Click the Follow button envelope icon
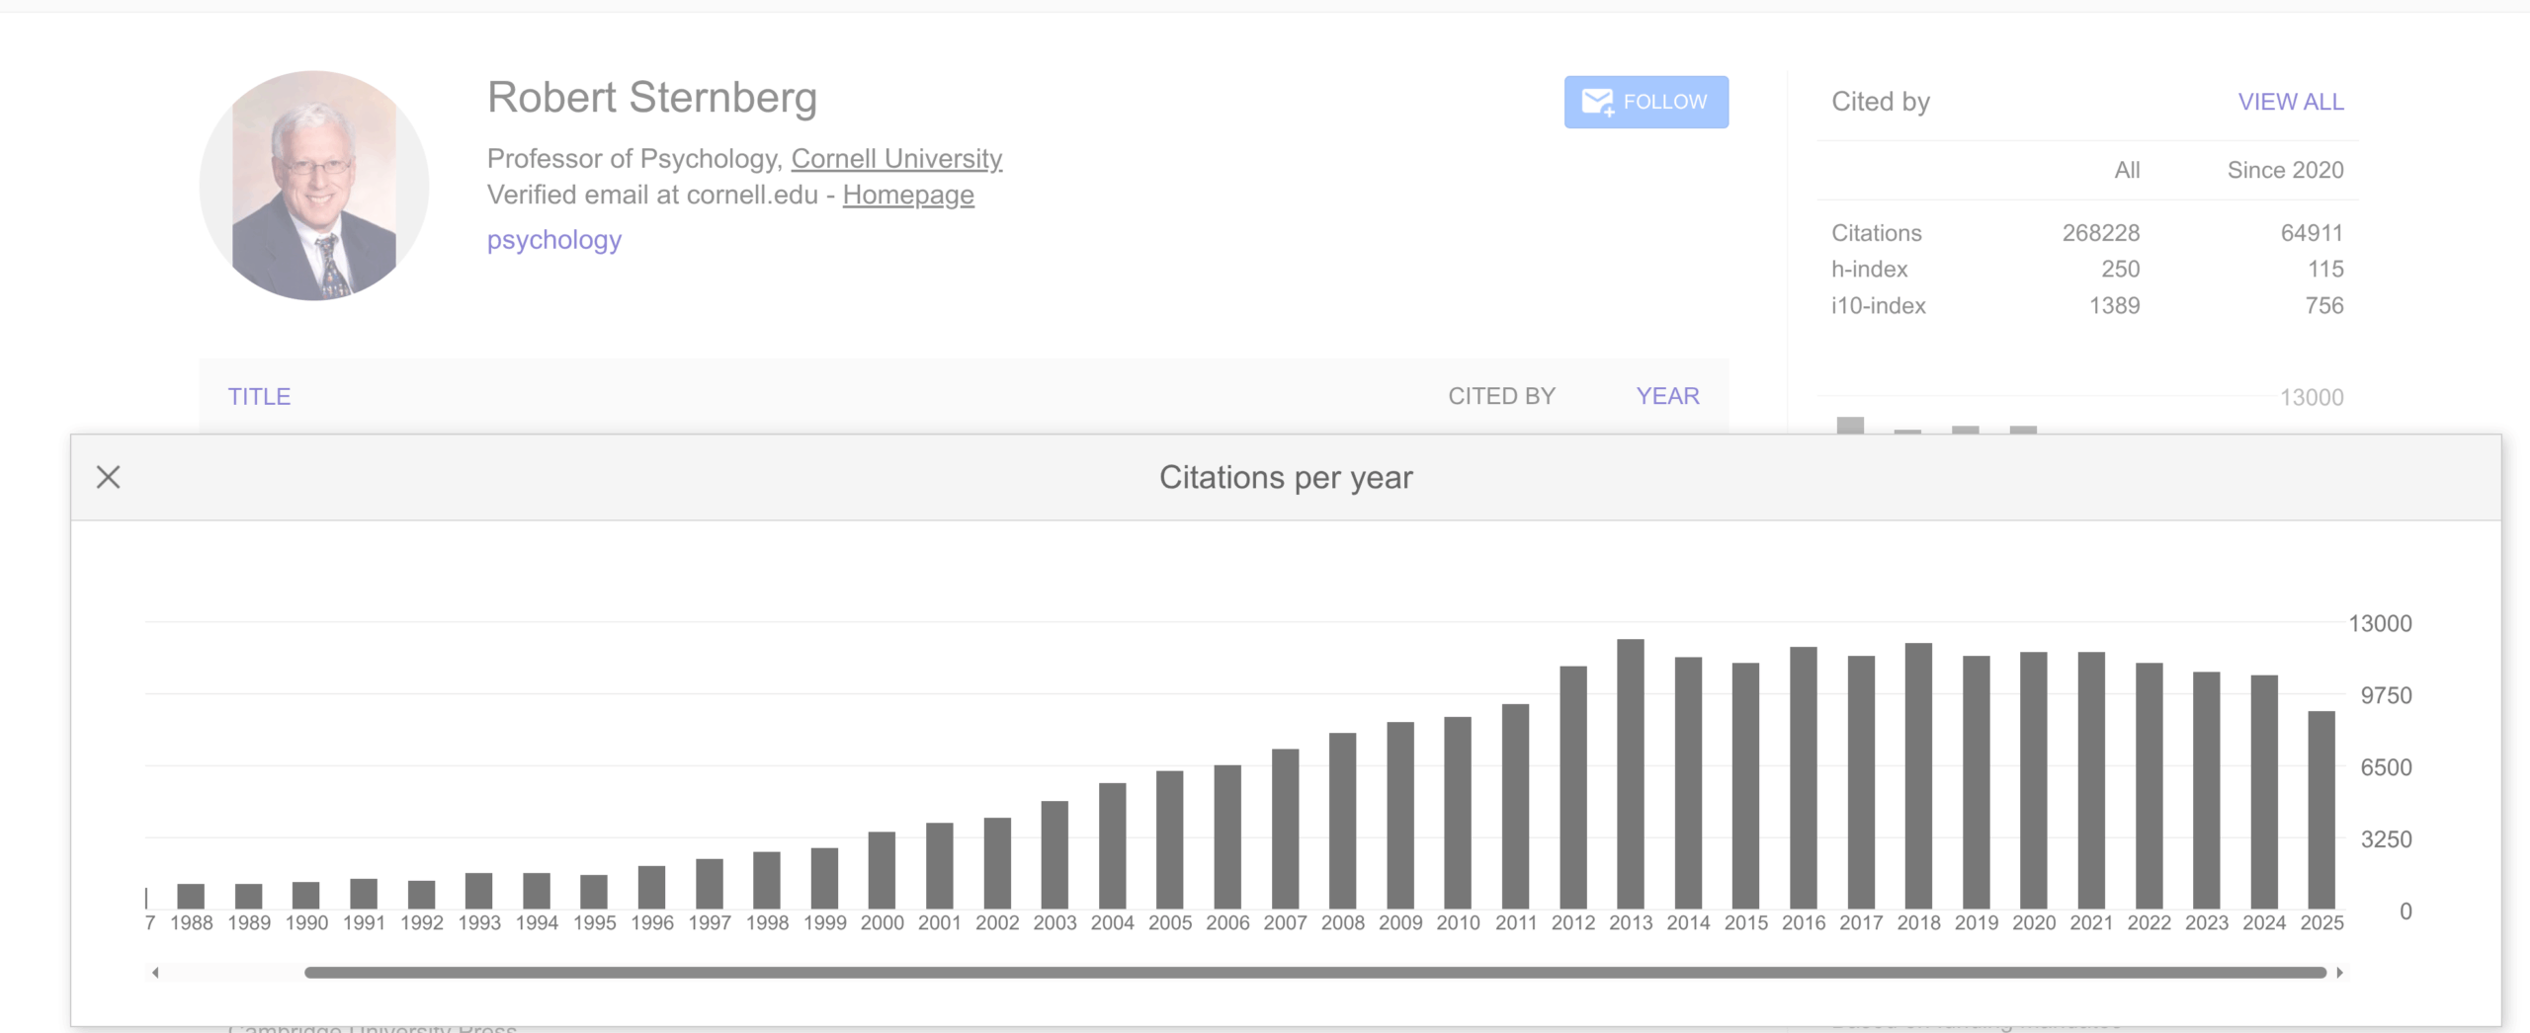Viewport: 2530px width, 1033px height. coord(1596,102)
